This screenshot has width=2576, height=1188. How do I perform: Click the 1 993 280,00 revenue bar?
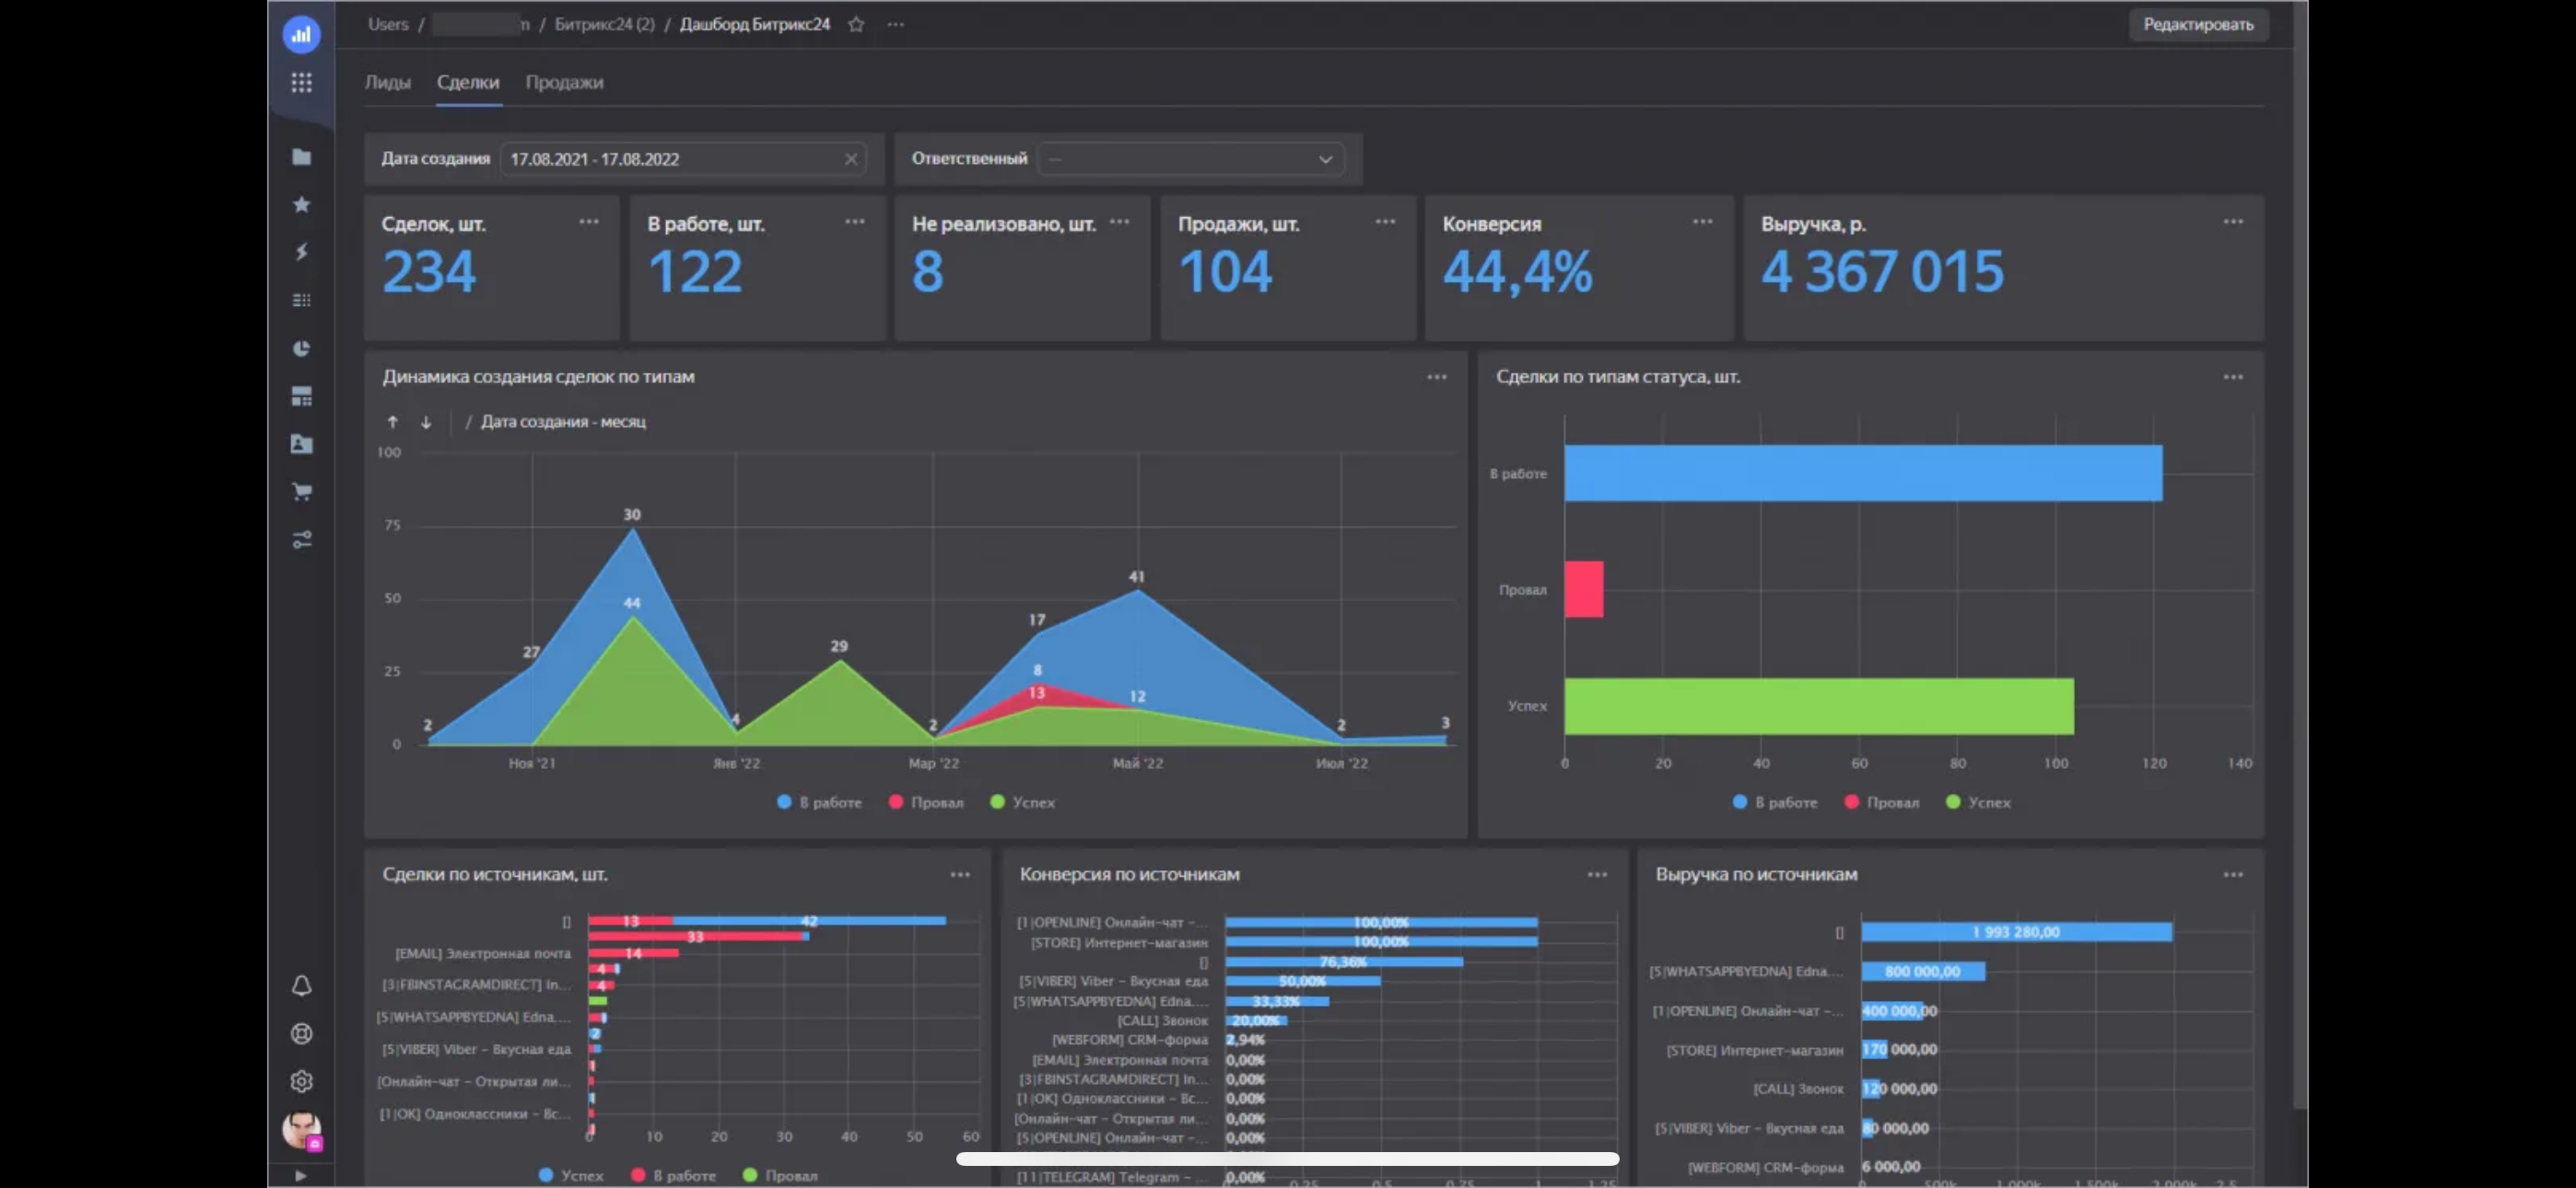click(2016, 932)
